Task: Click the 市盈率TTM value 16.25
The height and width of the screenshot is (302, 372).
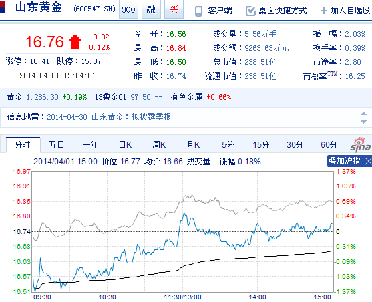Action: click(355, 76)
